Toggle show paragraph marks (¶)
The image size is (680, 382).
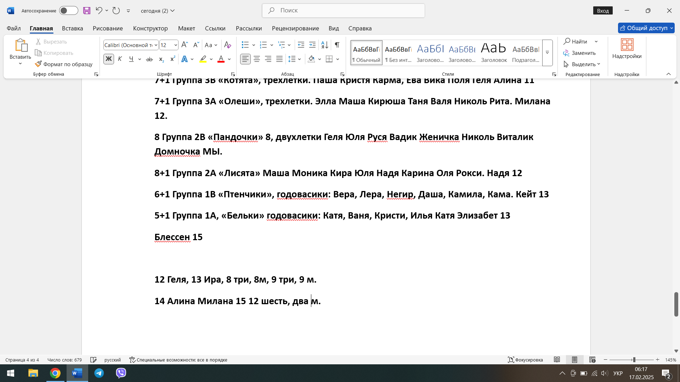tap(337, 45)
